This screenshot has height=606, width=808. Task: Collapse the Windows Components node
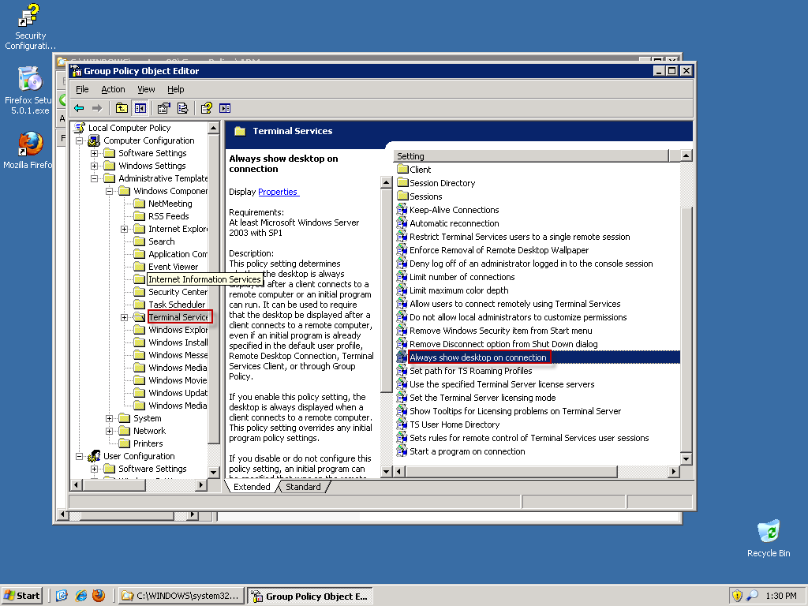click(x=109, y=191)
